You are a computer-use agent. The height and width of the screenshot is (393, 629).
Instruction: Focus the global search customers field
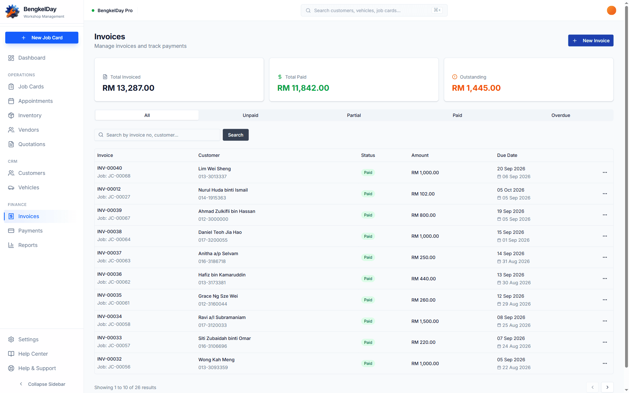click(x=374, y=10)
